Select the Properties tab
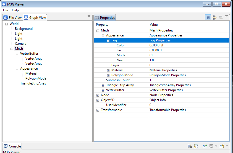The height and width of the screenshot is (153, 233). point(105,17)
